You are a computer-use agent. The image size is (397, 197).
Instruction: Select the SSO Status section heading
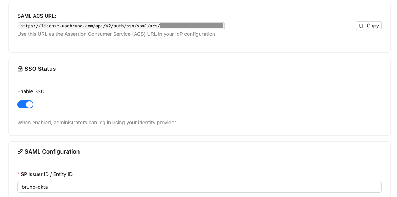click(x=40, y=69)
